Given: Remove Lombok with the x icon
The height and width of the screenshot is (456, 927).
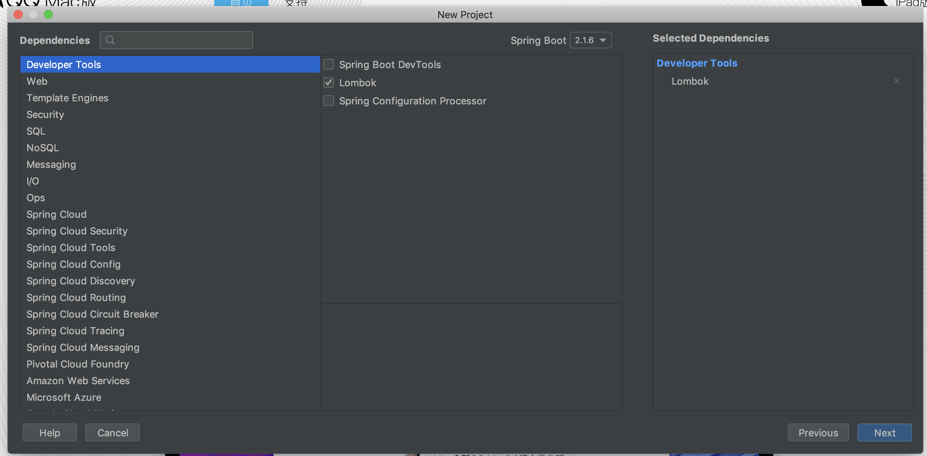Looking at the screenshot, I should point(896,81).
